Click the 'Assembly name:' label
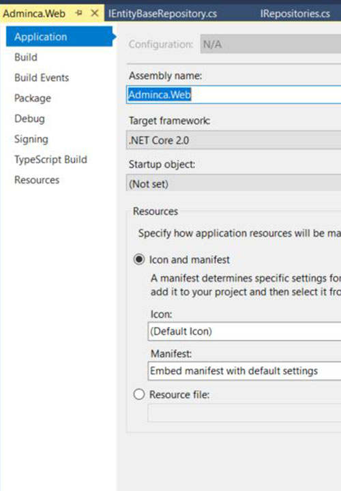The height and width of the screenshot is (491, 341). (x=165, y=76)
